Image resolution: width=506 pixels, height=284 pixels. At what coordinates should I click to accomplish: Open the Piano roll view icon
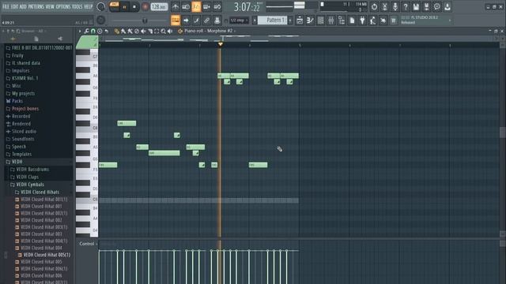tap(310, 21)
